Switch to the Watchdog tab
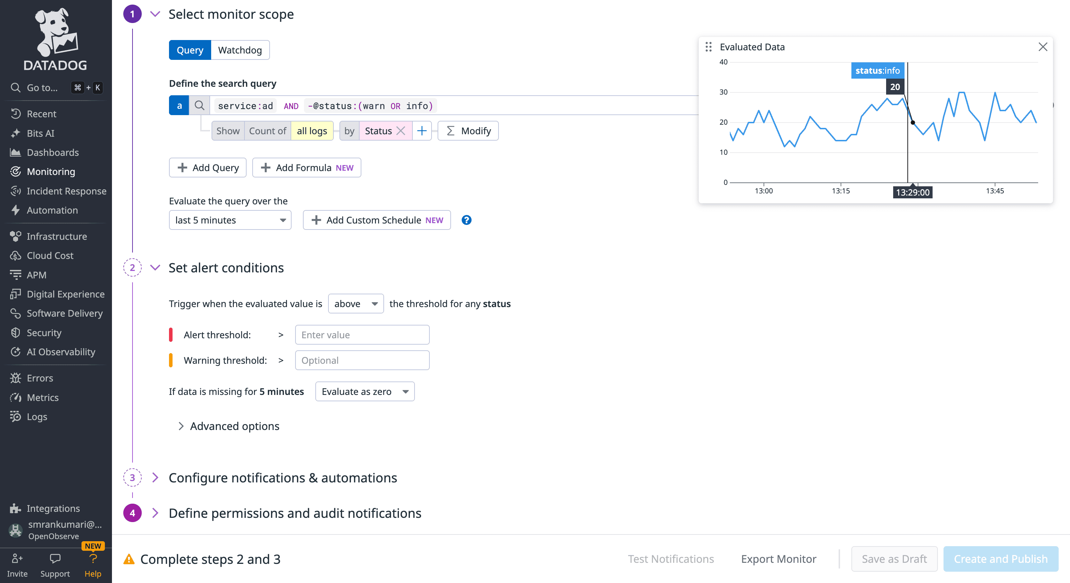This screenshot has width=1070, height=583. click(x=240, y=50)
